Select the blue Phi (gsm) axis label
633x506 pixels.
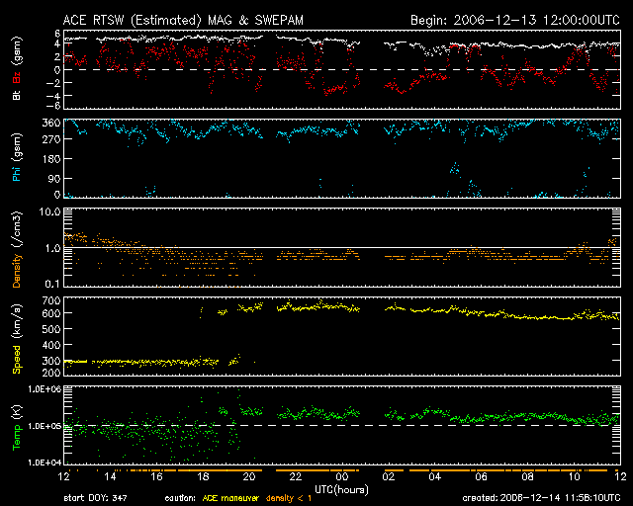[x=17, y=159]
